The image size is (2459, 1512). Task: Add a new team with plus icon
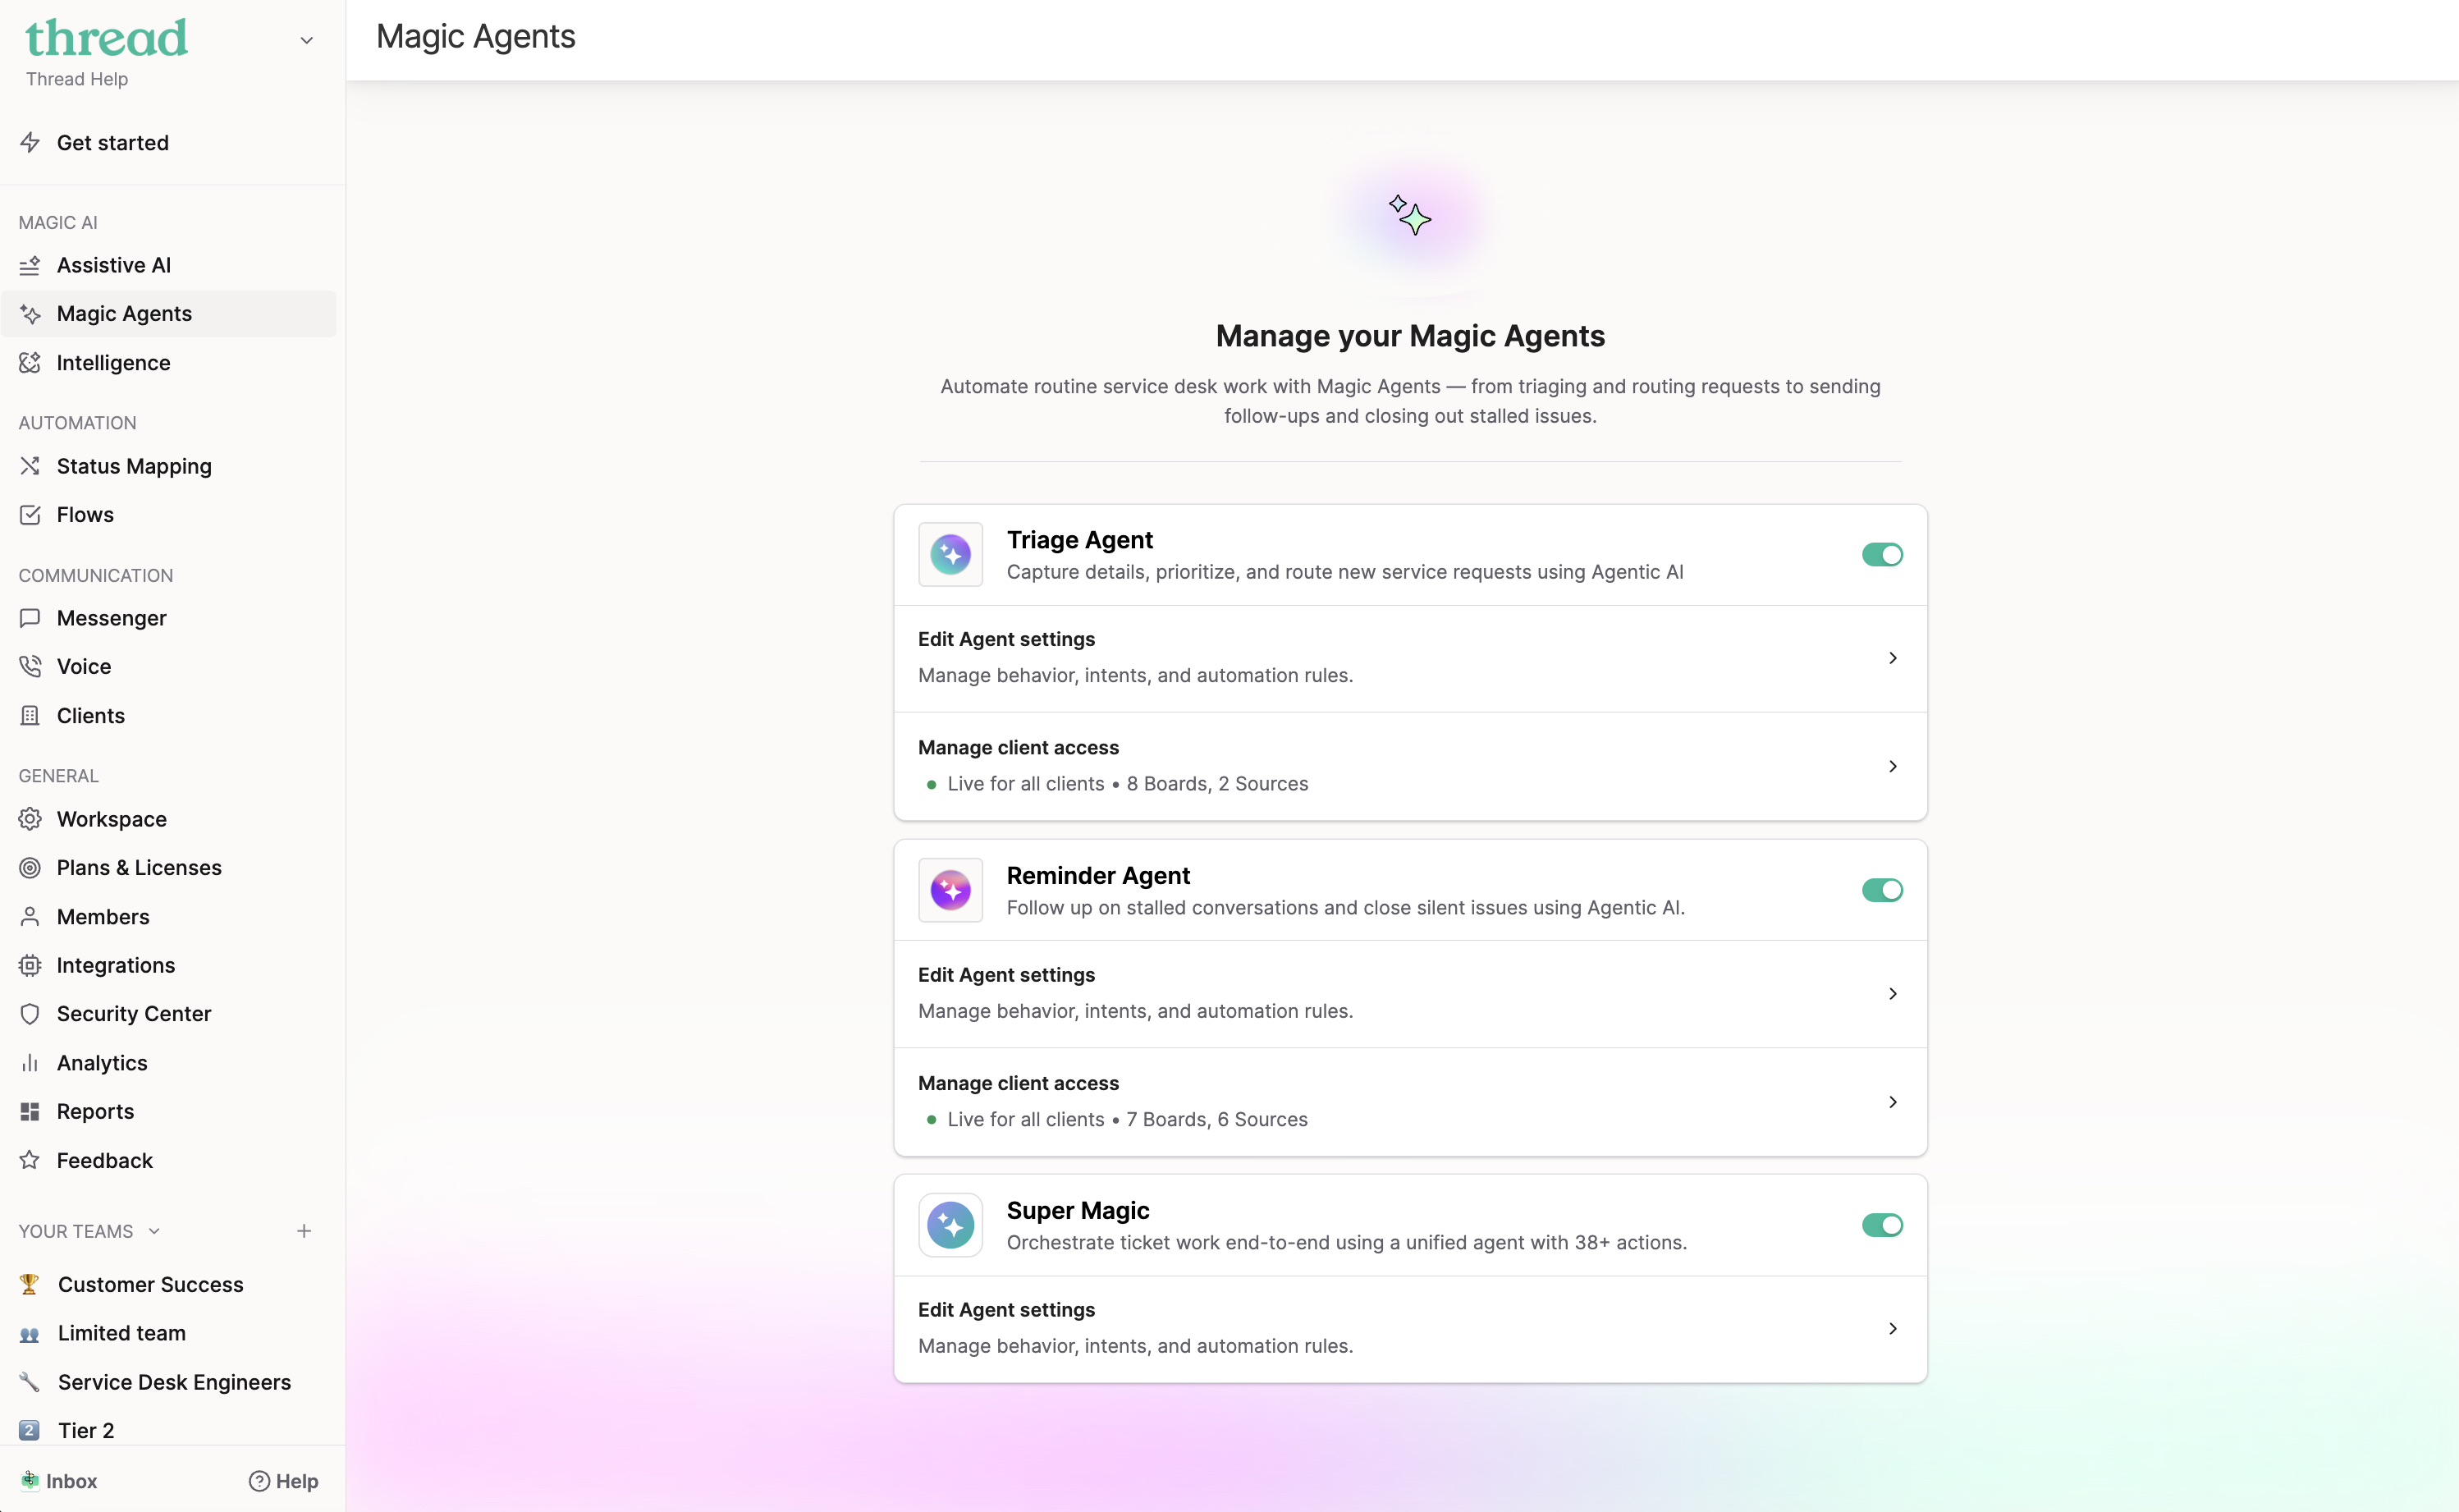click(x=304, y=1231)
